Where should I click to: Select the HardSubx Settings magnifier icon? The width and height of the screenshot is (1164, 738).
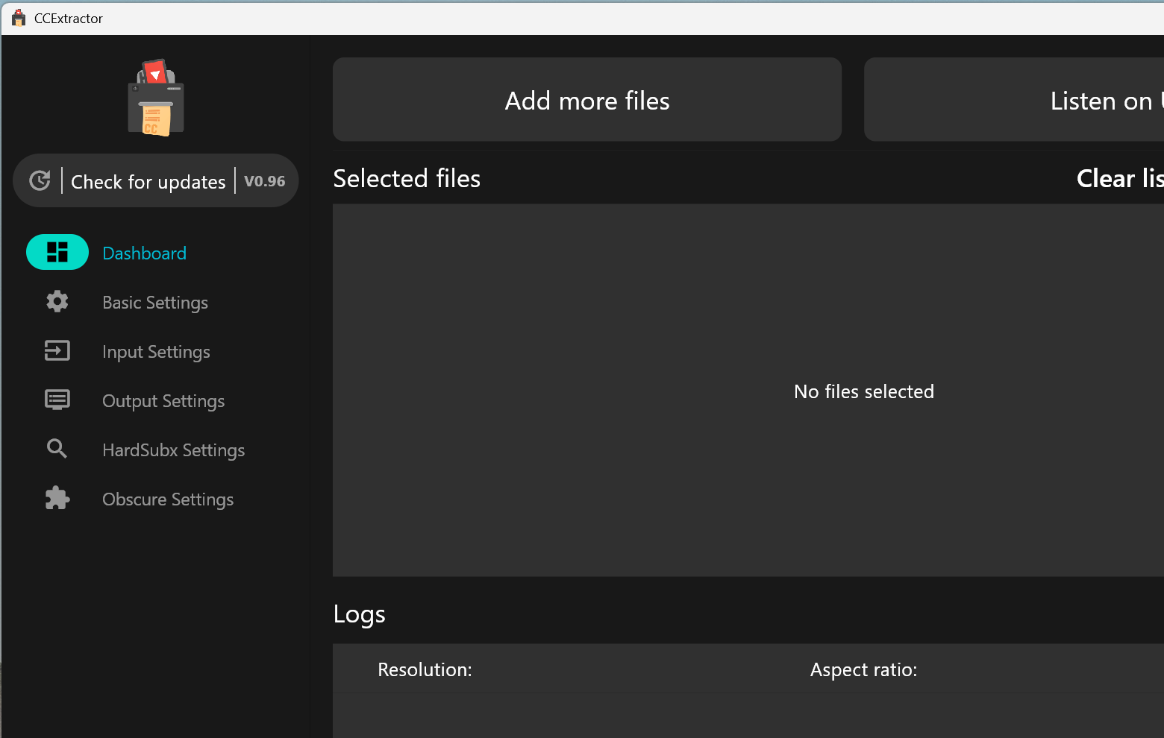57,449
